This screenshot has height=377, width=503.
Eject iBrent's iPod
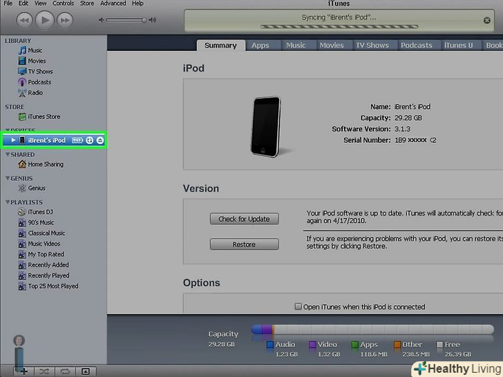point(100,140)
